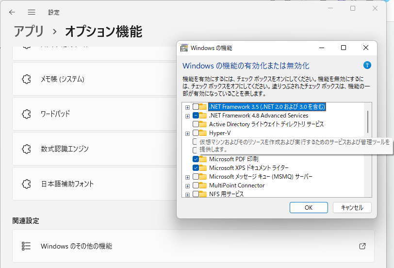Click the help question mark icon
The image size is (394, 268).
click(367, 66)
